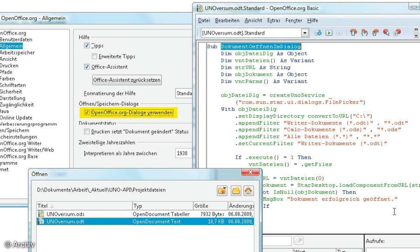Click the D:\Dokumente\Arbeit path text
Viewport: 420px width, 252px height.
click(x=101, y=190)
